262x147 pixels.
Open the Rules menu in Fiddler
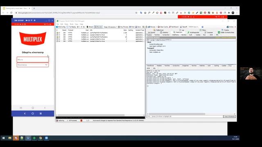click(x=66, y=24)
